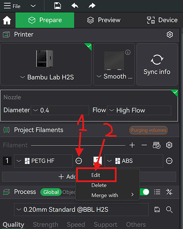
Task: Remove a filament with the minus icon
Action: point(144,145)
